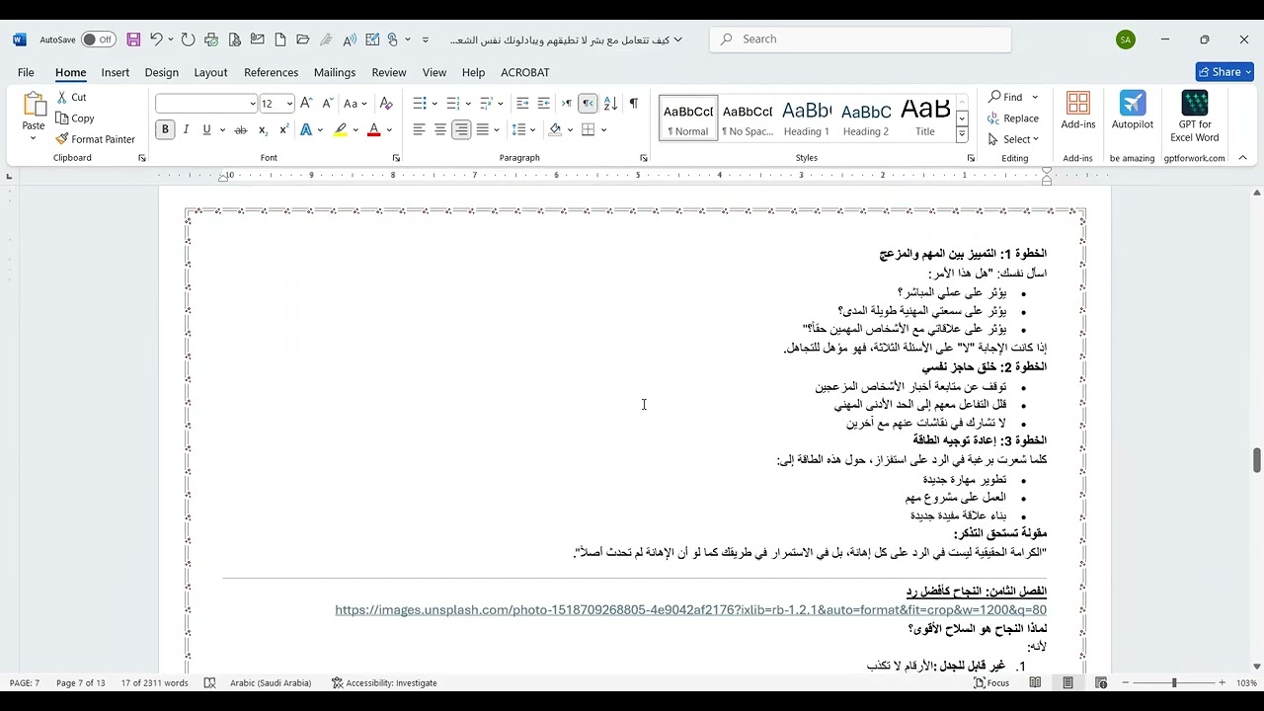This screenshot has height=711, width=1264.
Task: Open the unsplash image hyperlink
Action: point(690,610)
